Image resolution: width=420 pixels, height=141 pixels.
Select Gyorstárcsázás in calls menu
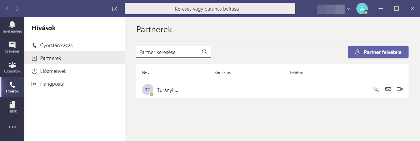56,45
